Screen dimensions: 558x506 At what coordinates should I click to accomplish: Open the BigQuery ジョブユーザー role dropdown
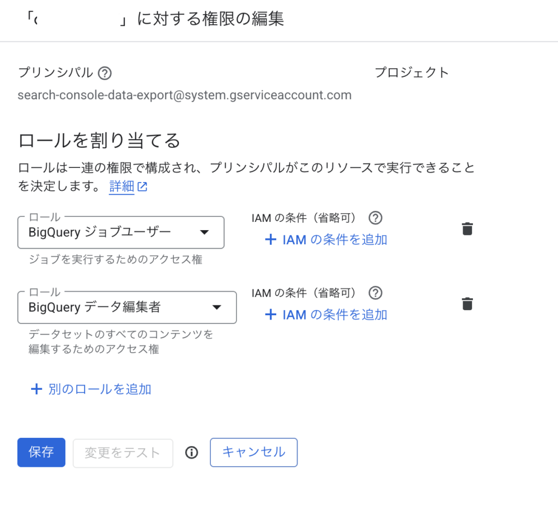coord(120,232)
